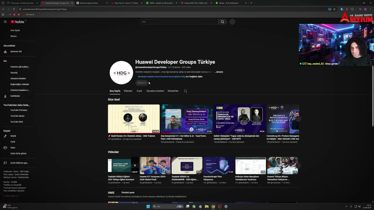Play Build Review #4 HSD Trabzon video
This screenshot has height=210, width=374.
point(134,119)
